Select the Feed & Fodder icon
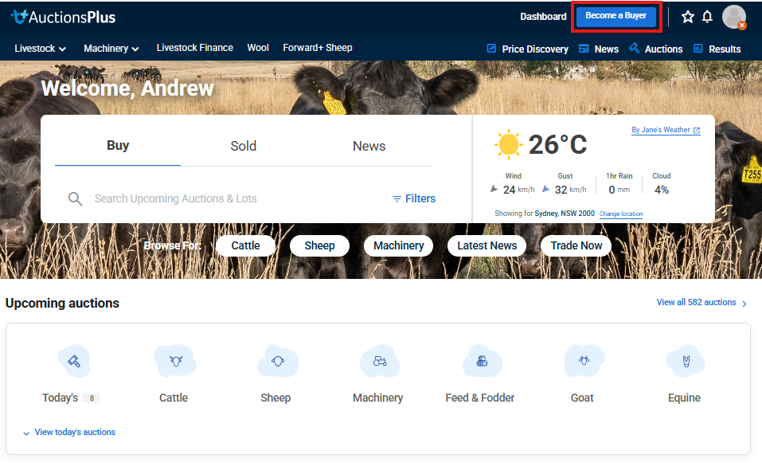Viewport: 762px width, 463px height. click(x=482, y=361)
